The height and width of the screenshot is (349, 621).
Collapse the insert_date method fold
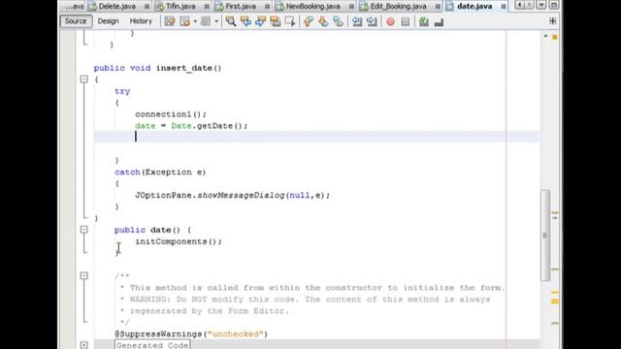(x=84, y=79)
